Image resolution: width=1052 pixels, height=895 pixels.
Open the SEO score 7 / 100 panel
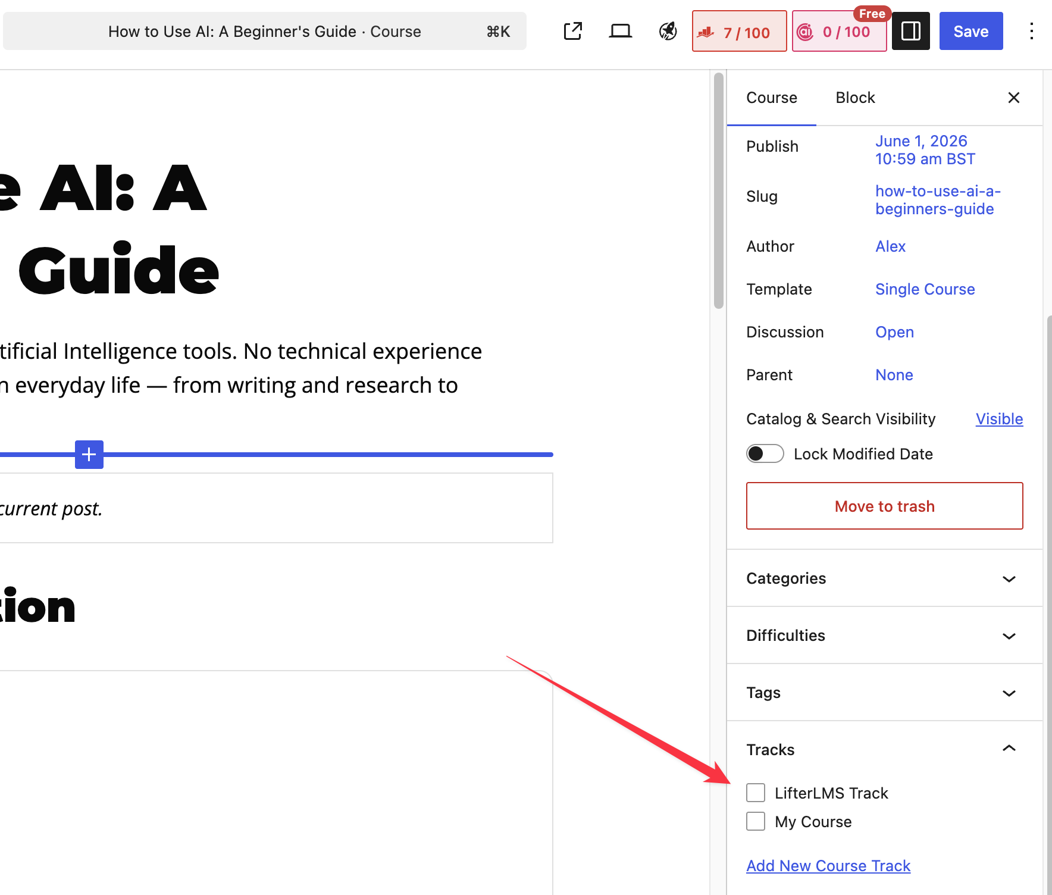coord(739,32)
